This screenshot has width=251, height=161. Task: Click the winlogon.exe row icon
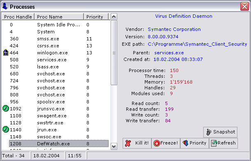tap(6, 53)
